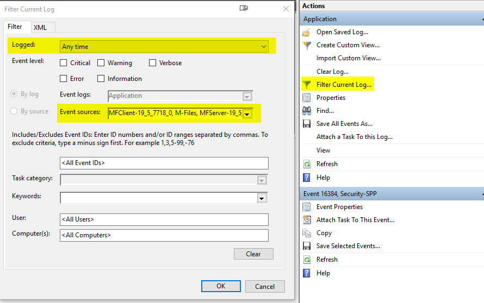Click the Find binoculars icon
Viewport: 484px width, 303px height.
click(x=307, y=111)
